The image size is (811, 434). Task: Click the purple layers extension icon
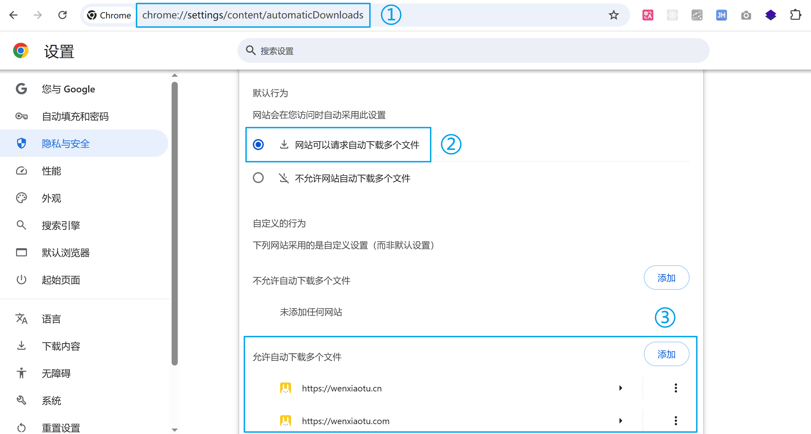tap(770, 15)
